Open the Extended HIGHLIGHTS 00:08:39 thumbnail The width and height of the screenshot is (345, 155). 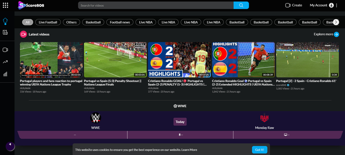click(x=243, y=60)
